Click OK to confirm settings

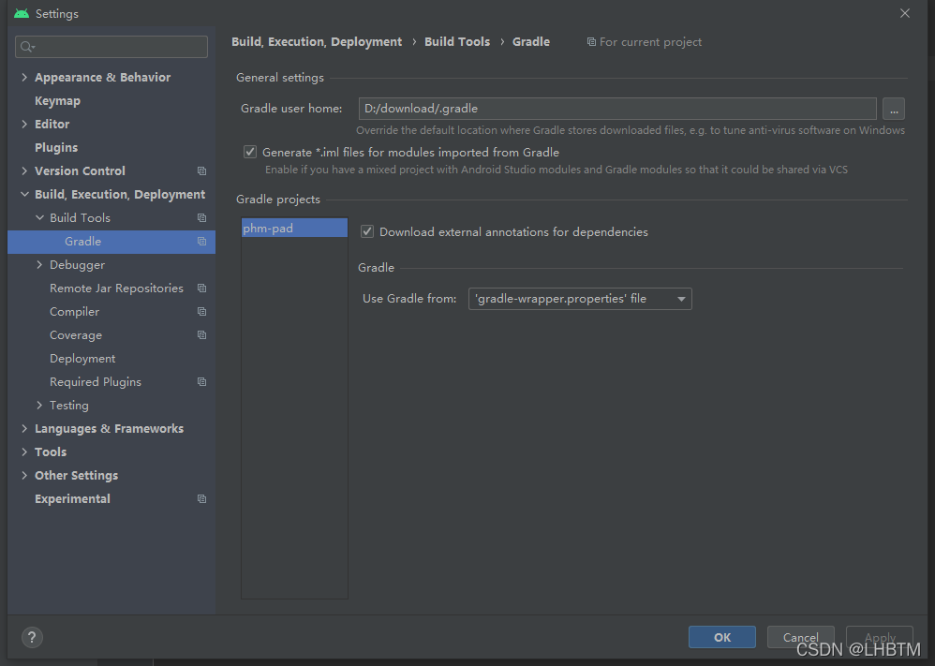(x=722, y=637)
